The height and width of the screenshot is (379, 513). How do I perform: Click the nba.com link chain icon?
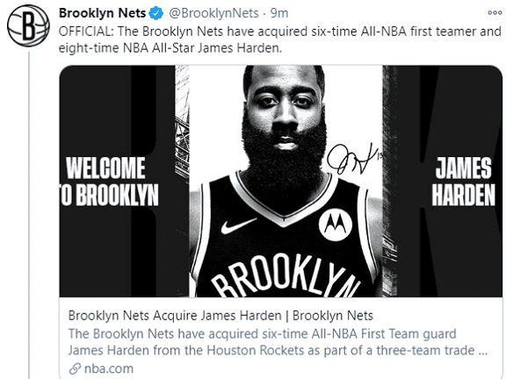click(x=75, y=368)
